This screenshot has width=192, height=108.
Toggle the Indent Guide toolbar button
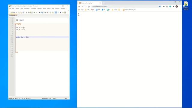click(60, 13)
